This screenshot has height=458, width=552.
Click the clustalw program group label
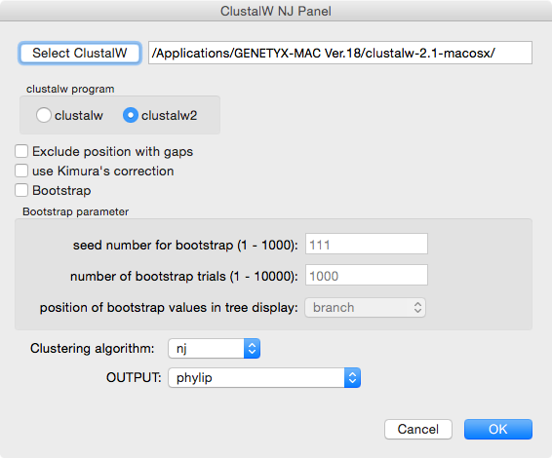(x=70, y=89)
